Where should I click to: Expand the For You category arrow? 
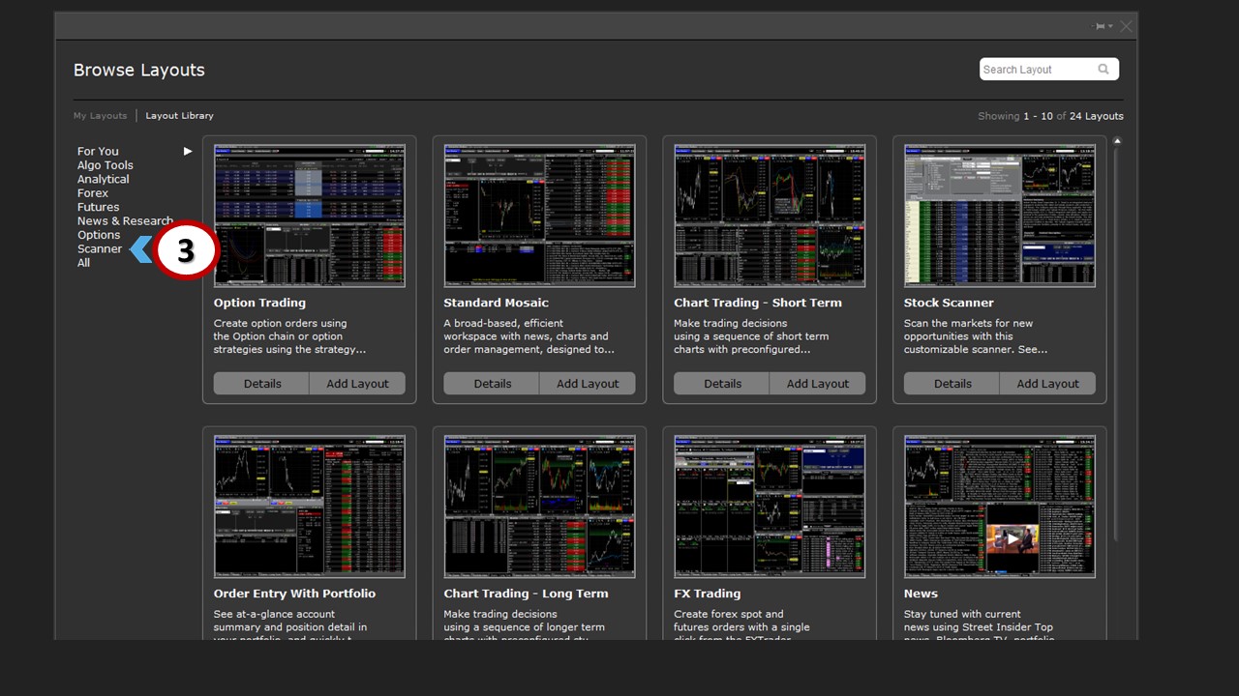click(x=188, y=151)
